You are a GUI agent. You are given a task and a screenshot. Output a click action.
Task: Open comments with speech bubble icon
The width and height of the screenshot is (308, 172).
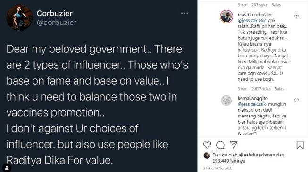(x=220, y=145)
